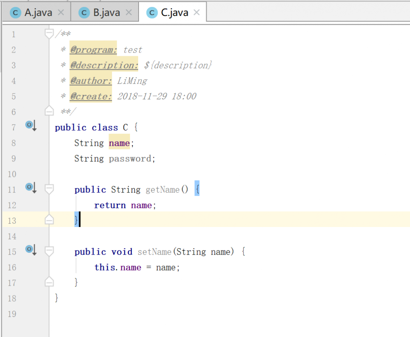Click the @create link in the Javadoc
This screenshot has width=410, height=337.
90,96
